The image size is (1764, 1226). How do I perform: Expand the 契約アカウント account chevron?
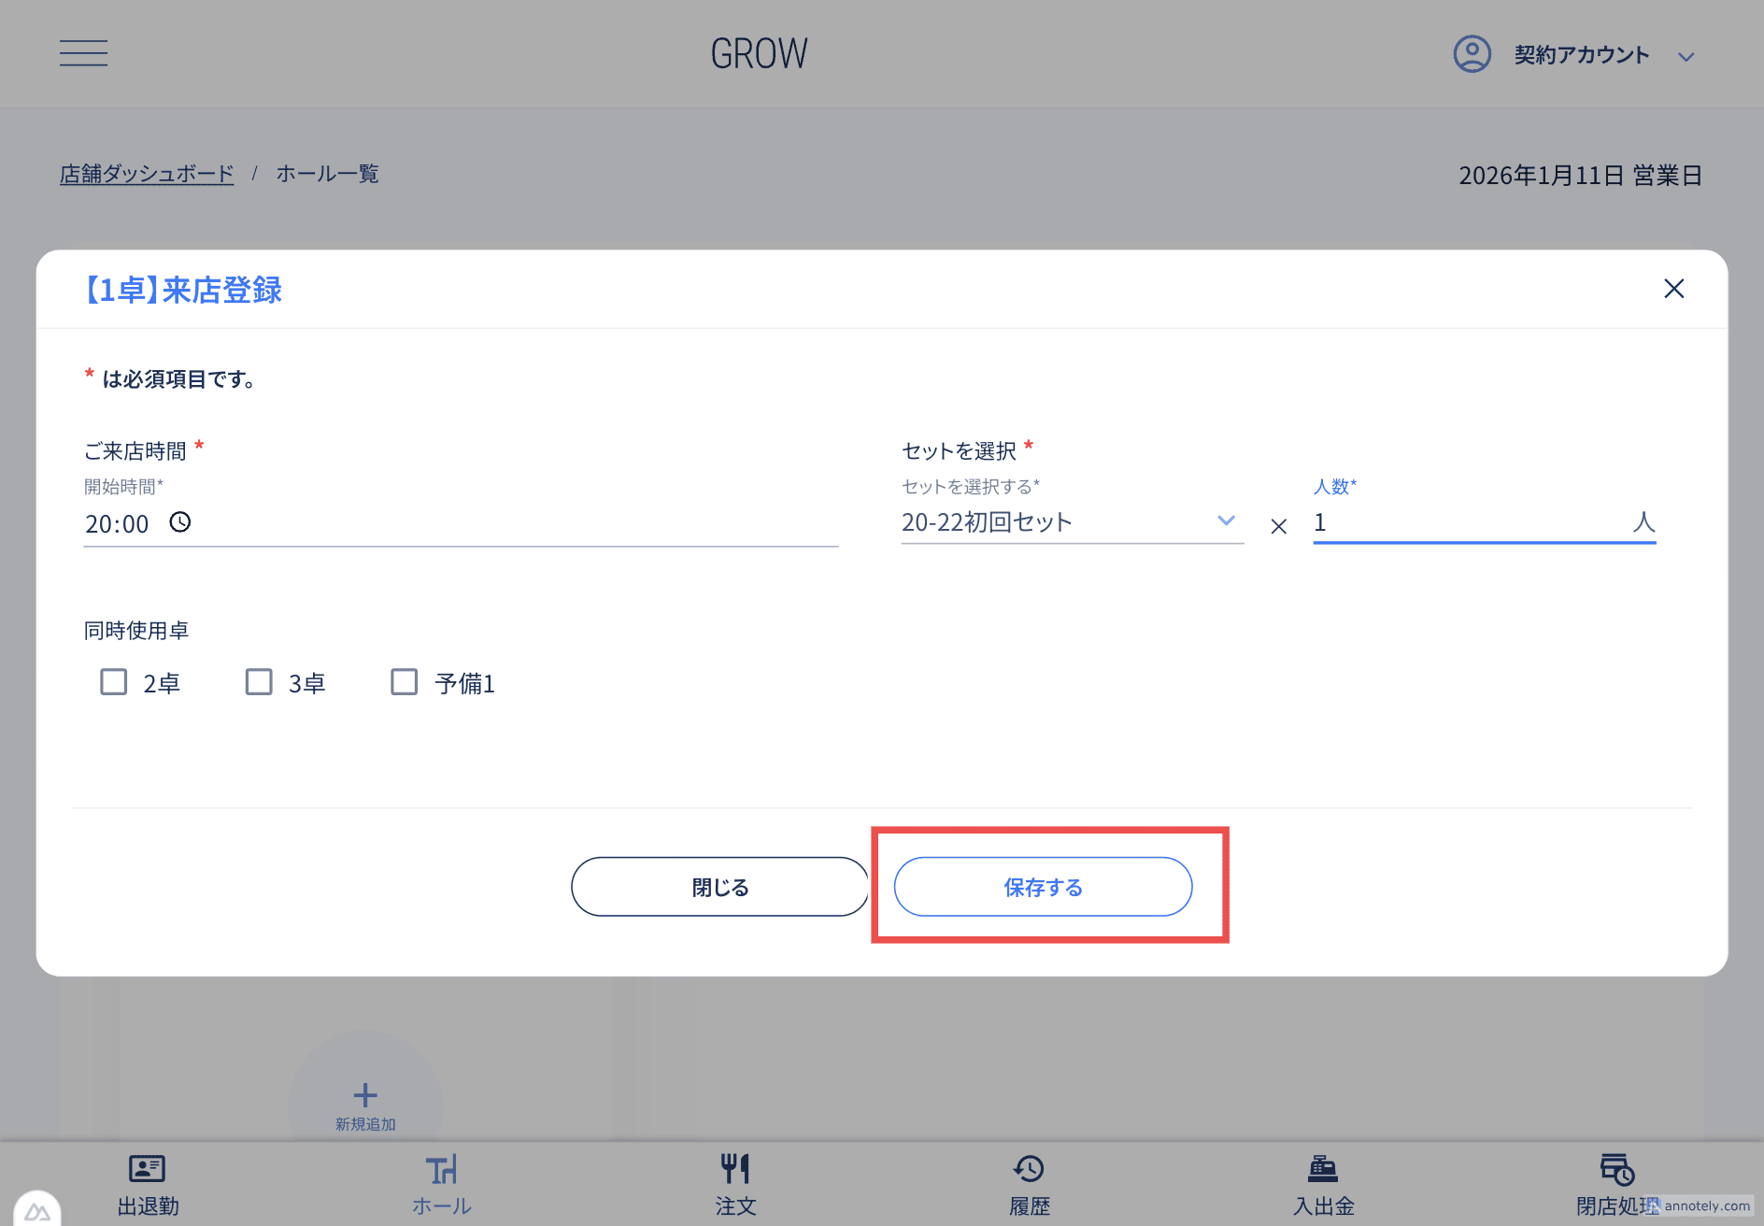1686,57
